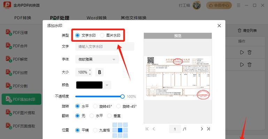Click the 100% size field
Viewport: 268px width, 139px height.
click(x=82, y=72)
